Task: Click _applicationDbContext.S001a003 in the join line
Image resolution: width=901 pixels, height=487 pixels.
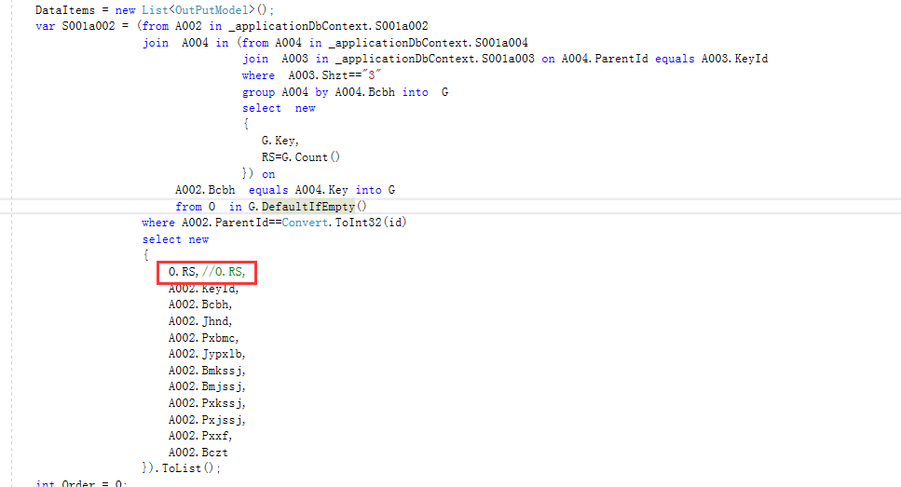Action: 434,59
